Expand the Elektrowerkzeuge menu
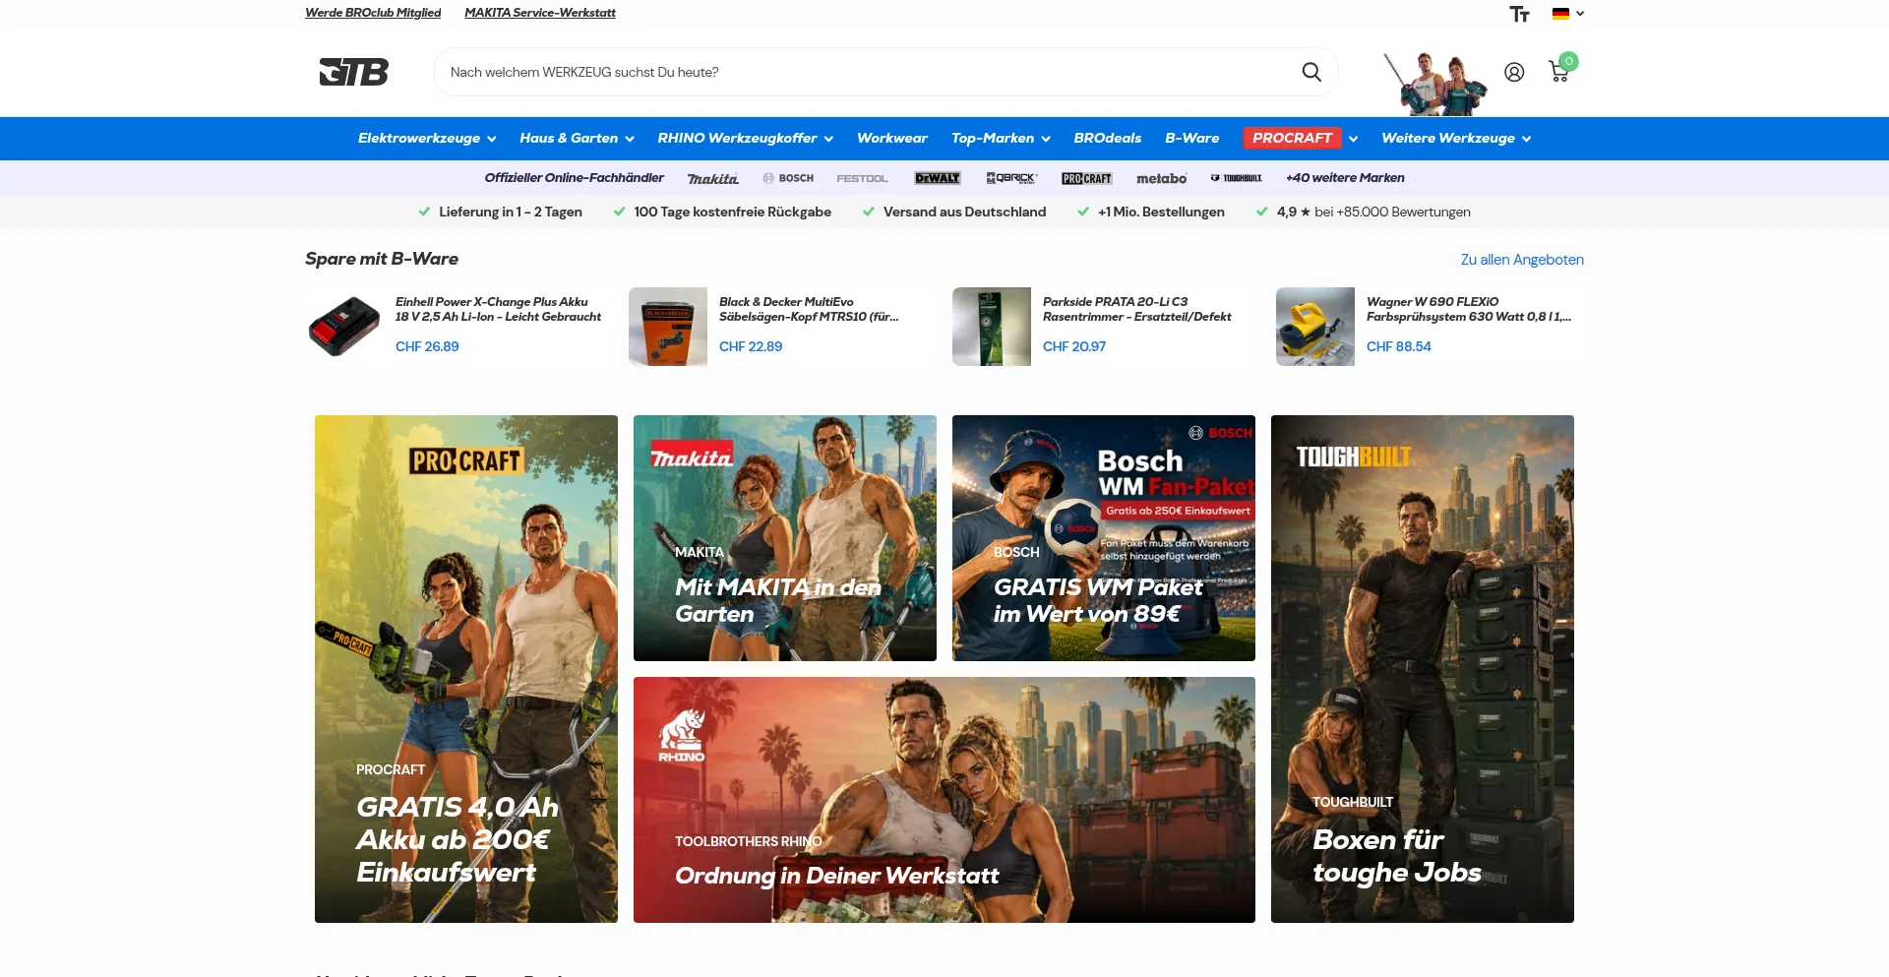1889x977 pixels. 427,138
